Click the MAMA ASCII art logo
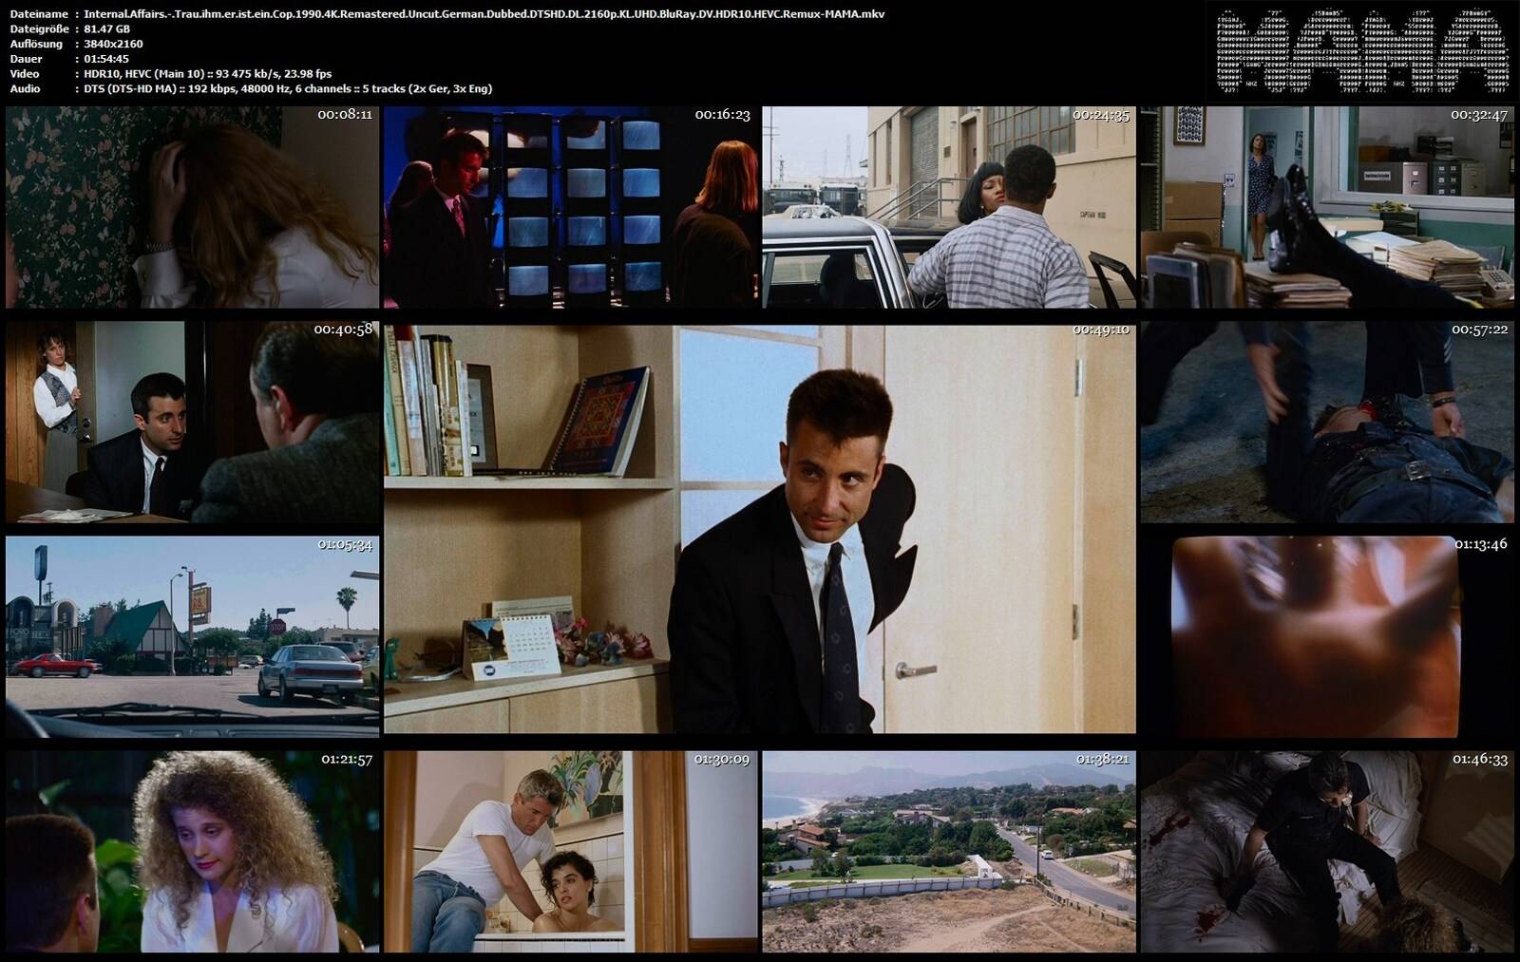The image size is (1520, 962). point(1362,53)
